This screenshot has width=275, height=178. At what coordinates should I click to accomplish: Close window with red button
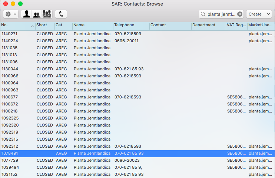[x=6, y=4]
